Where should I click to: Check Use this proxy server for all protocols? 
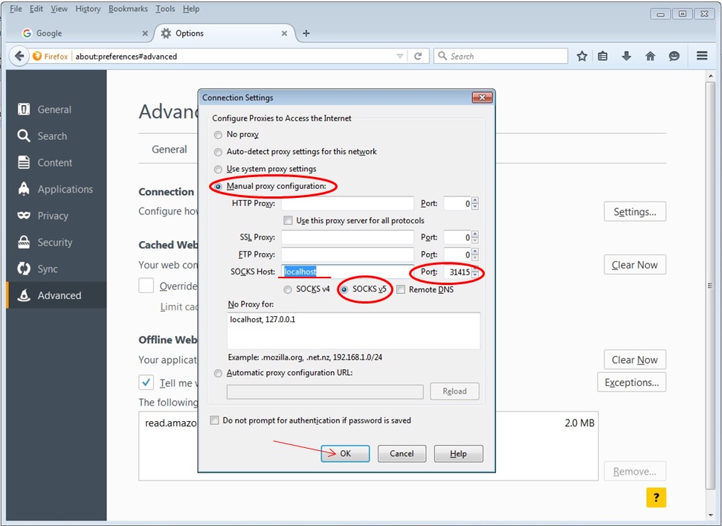289,220
